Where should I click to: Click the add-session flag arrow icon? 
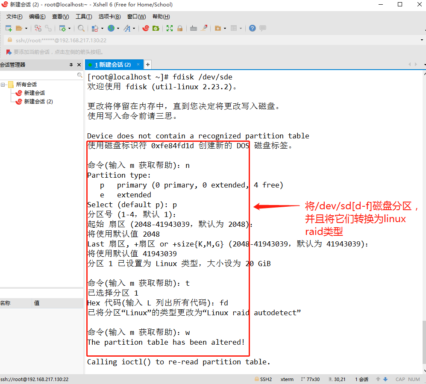[9, 52]
